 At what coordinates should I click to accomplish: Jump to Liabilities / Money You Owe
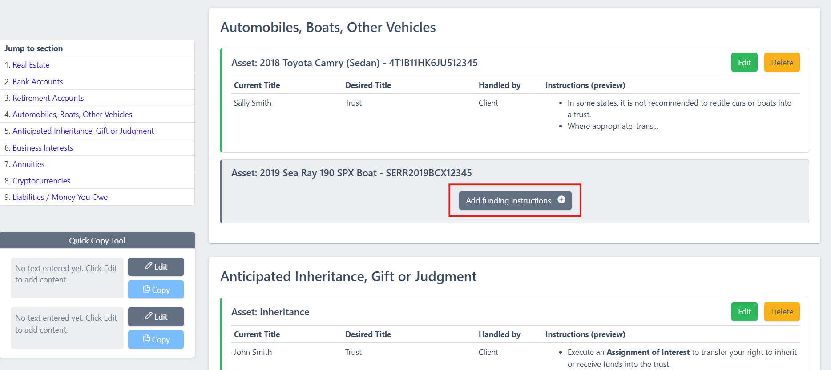coord(60,197)
